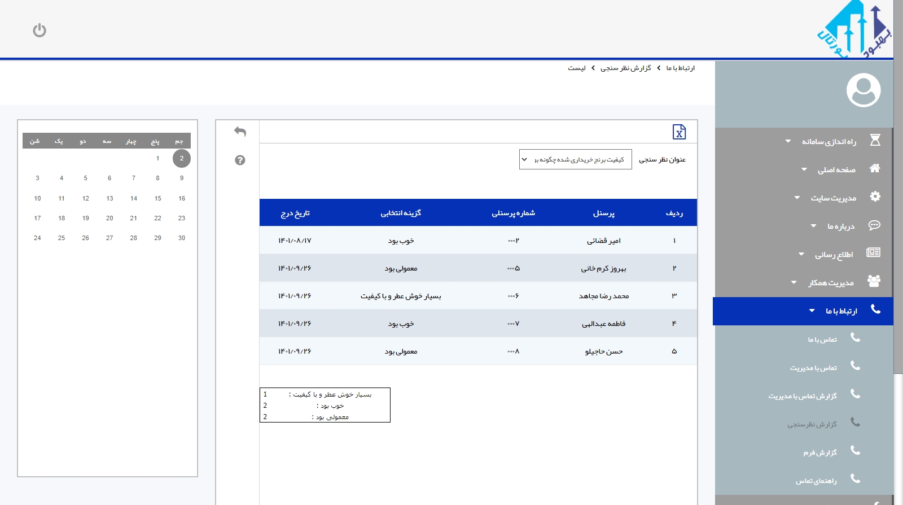Open the عنوان نظر سنجی dropdown
Image resolution: width=903 pixels, height=505 pixels.
click(x=575, y=160)
